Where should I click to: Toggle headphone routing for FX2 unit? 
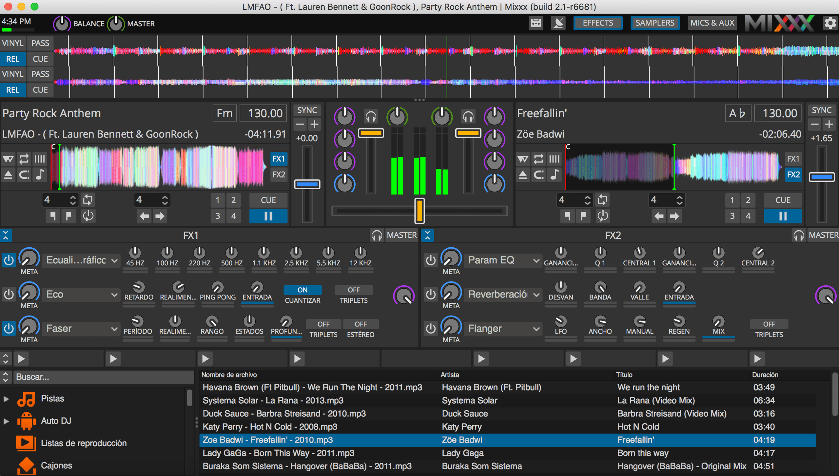[799, 235]
